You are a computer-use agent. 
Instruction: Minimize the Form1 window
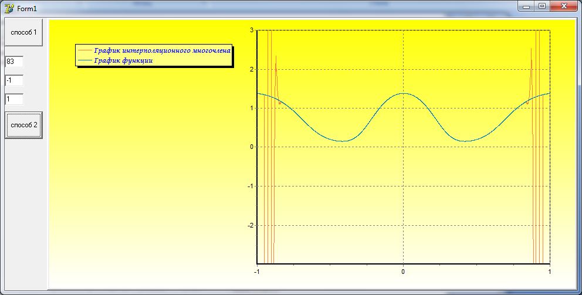(x=526, y=6)
